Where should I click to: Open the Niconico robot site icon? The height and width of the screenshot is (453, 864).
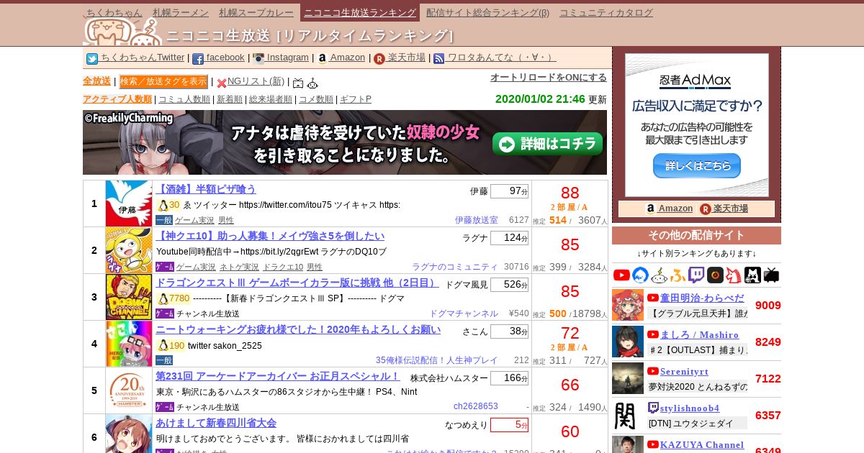click(x=659, y=275)
